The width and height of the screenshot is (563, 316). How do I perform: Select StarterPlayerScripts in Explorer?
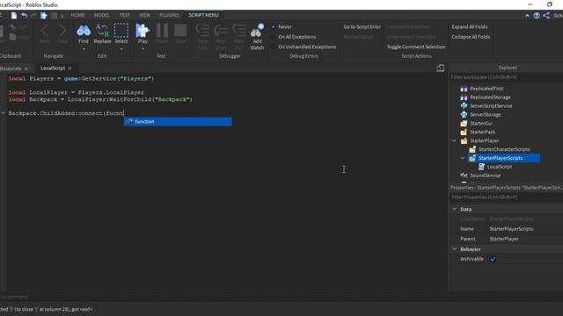(501, 158)
